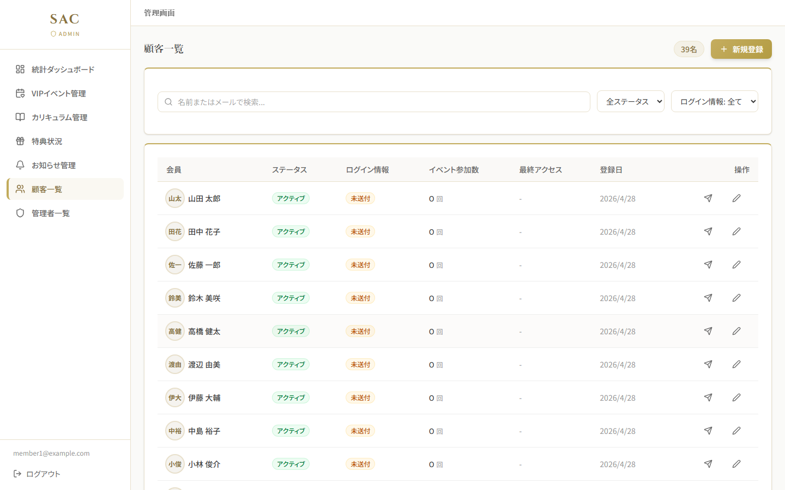This screenshot has height=490, width=785.
Task: Click 未送付 badge for 鈴木 美咲
Action: pyautogui.click(x=360, y=298)
